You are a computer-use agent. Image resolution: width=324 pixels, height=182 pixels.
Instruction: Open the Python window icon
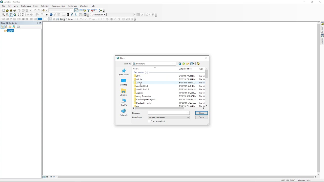pos(96,10)
